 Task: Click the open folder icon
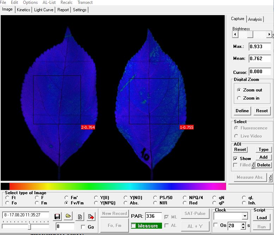pyautogui.click(x=68, y=216)
